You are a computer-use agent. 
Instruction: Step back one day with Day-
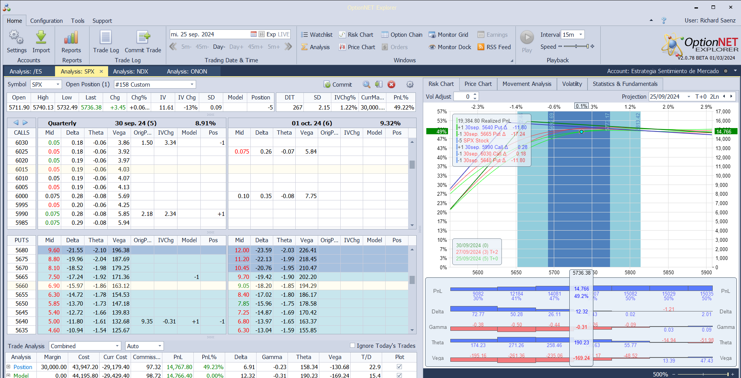click(219, 47)
